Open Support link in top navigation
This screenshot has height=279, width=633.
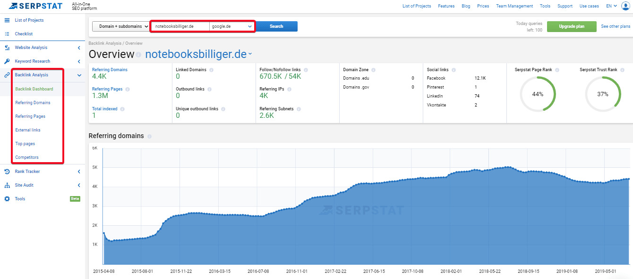pyautogui.click(x=565, y=6)
